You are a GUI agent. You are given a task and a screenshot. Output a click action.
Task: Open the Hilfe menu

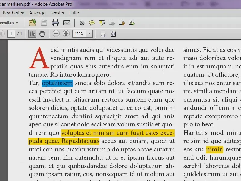click(74, 13)
